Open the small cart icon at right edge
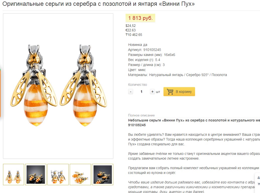 click(x=258, y=184)
